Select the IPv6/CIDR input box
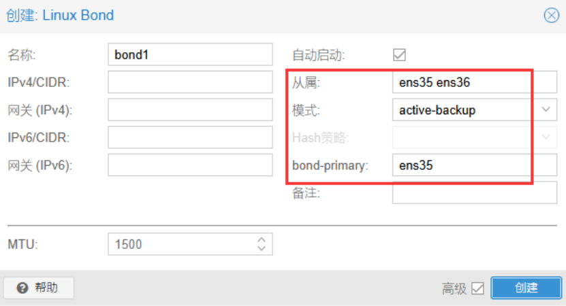 190,137
